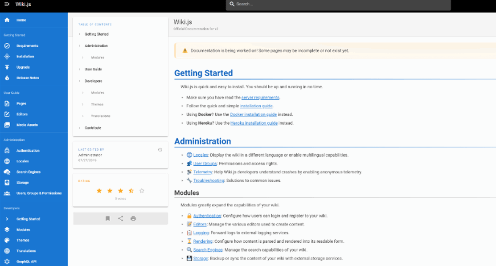Select the Release Notes flame icon

click(x=7, y=78)
